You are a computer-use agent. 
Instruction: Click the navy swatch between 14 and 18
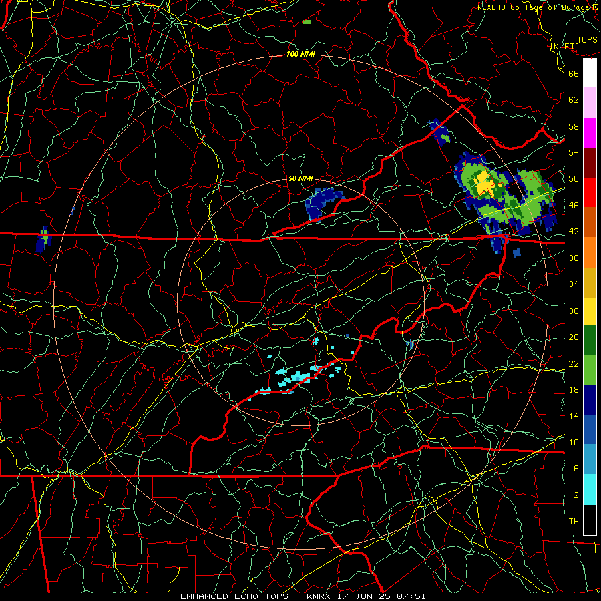pos(590,400)
